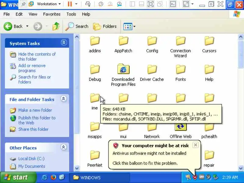The width and height of the screenshot is (244, 183).
Task: Open the Favorites menu
Action: coord(52,14)
